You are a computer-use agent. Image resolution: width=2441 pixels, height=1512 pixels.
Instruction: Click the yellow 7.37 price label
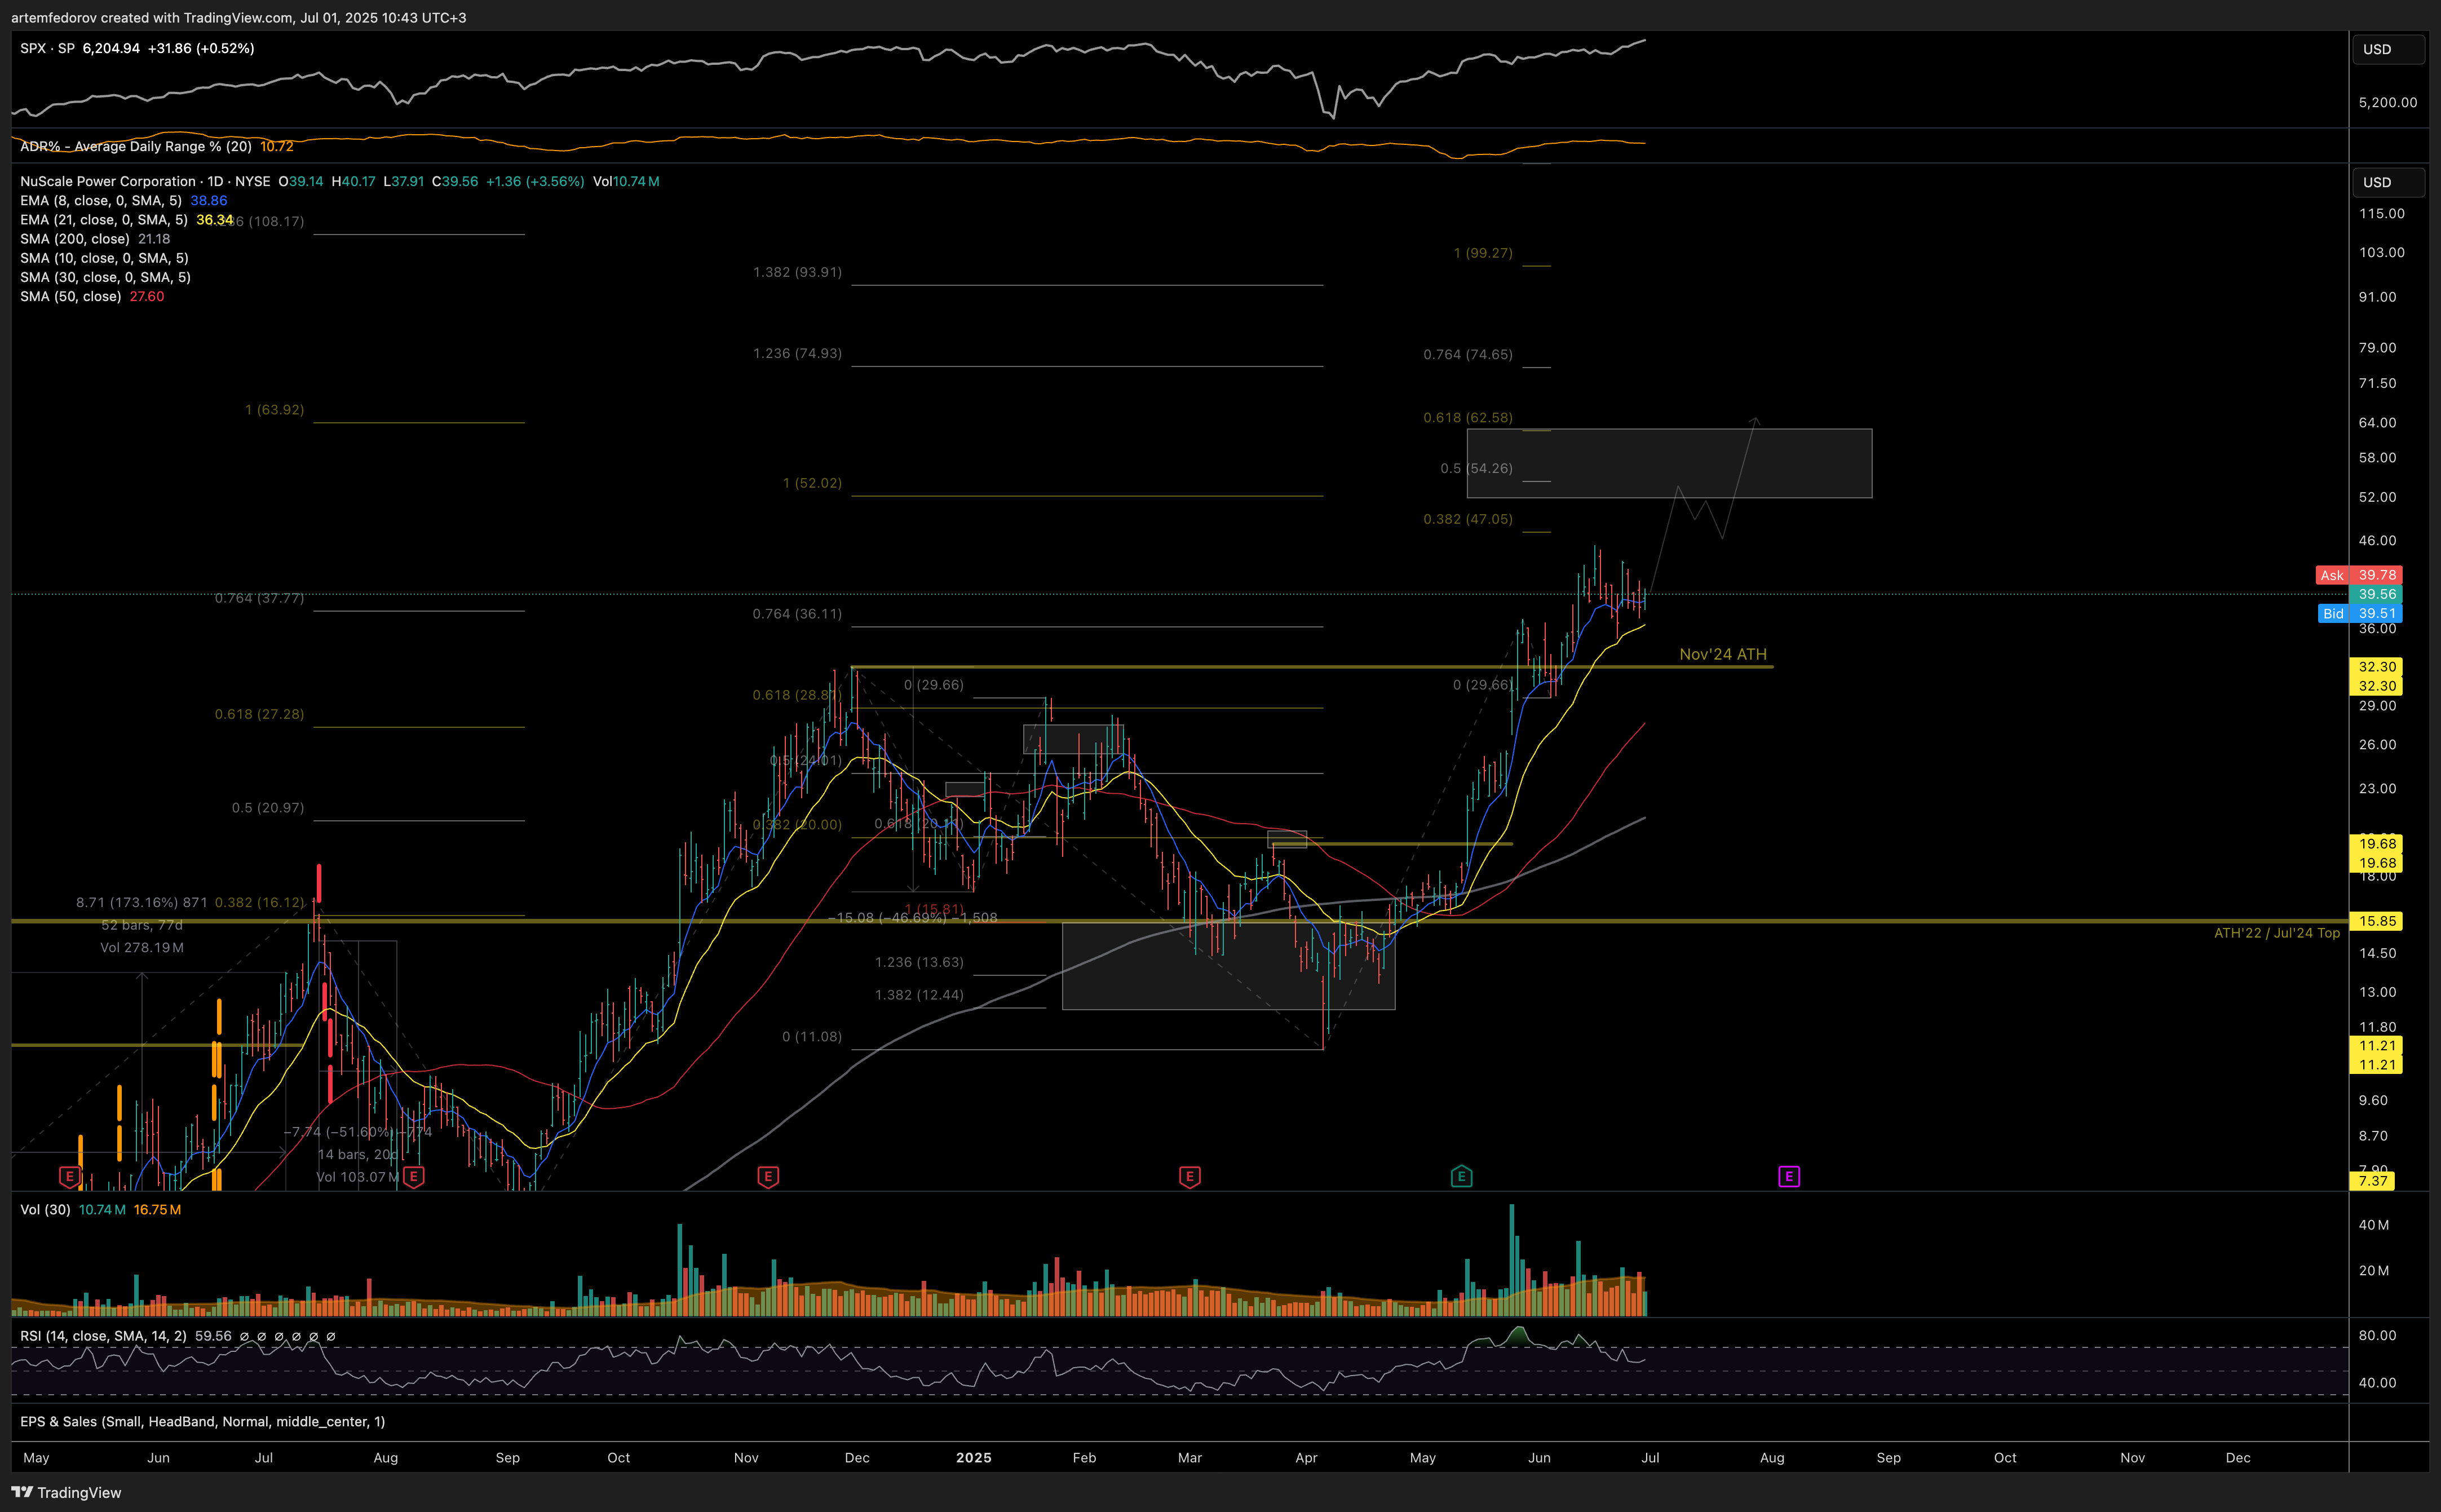(x=2373, y=1181)
